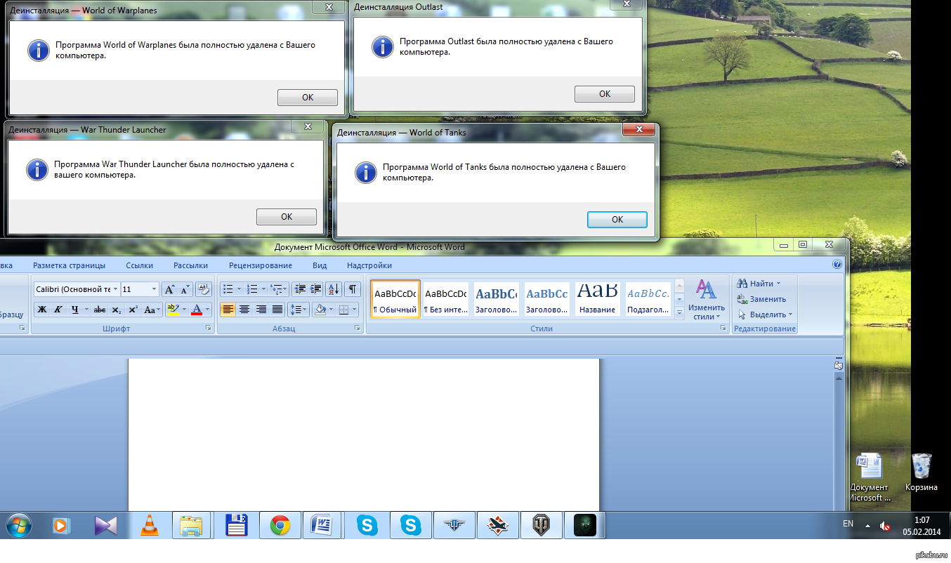Switch to Разметка страницы tab
Screen dimensions: 951x563
pos(69,265)
